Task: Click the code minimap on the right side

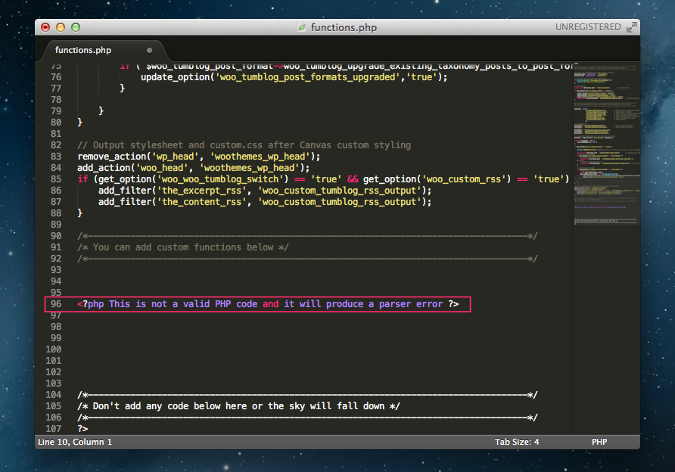Action: [607, 144]
